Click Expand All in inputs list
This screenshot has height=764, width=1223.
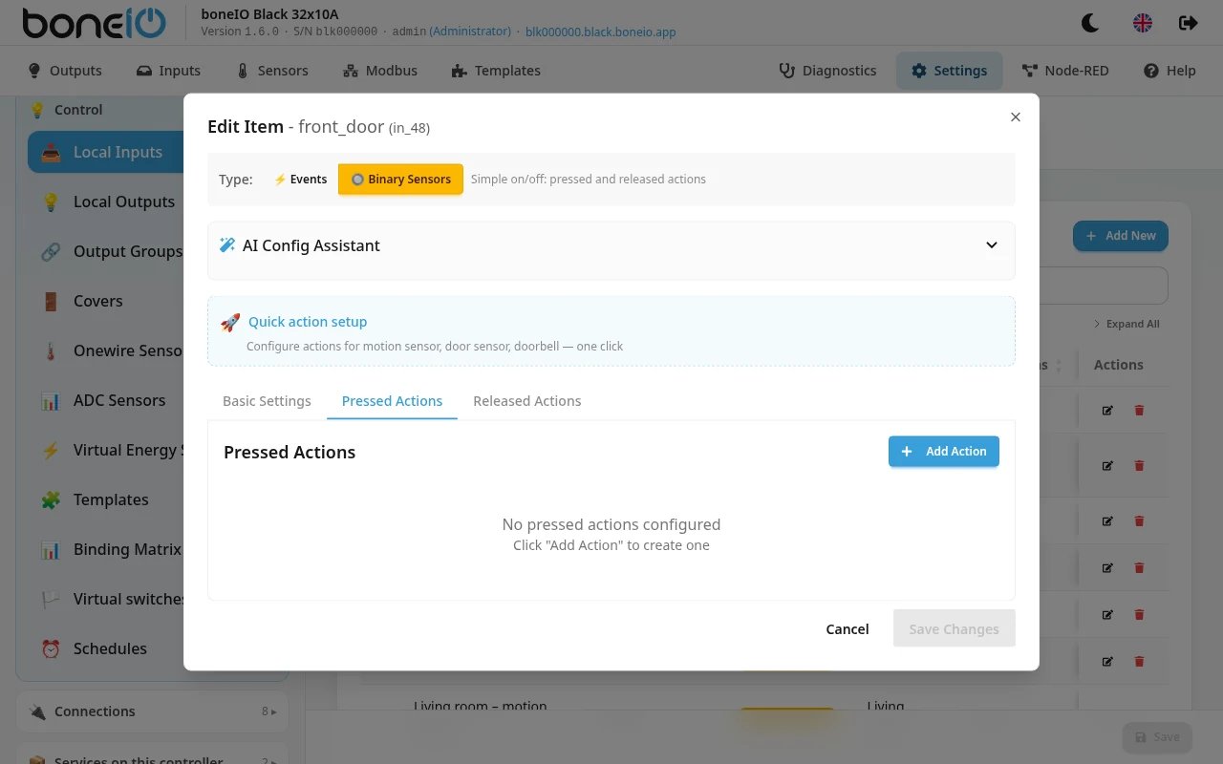click(1126, 324)
